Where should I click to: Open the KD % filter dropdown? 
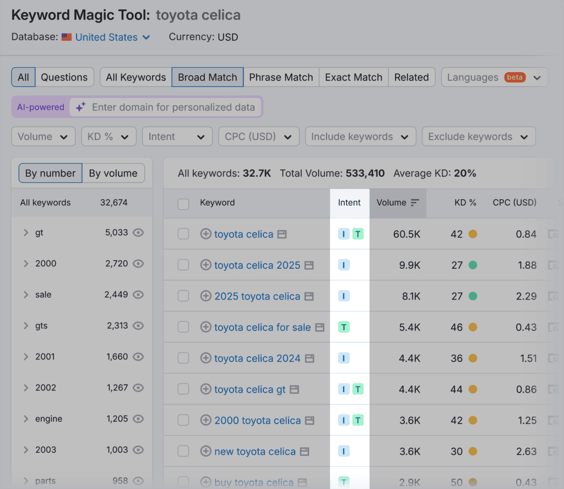pyautogui.click(x=108, y=137)
